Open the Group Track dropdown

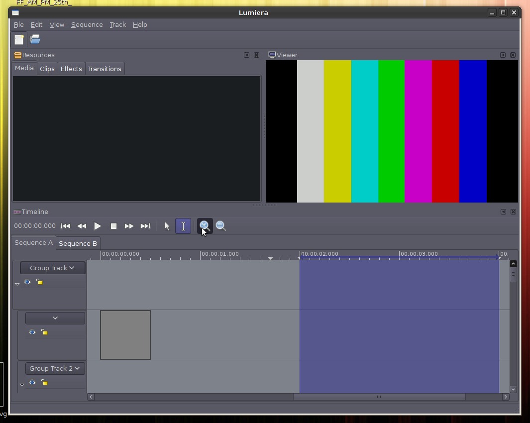[52, 268]
